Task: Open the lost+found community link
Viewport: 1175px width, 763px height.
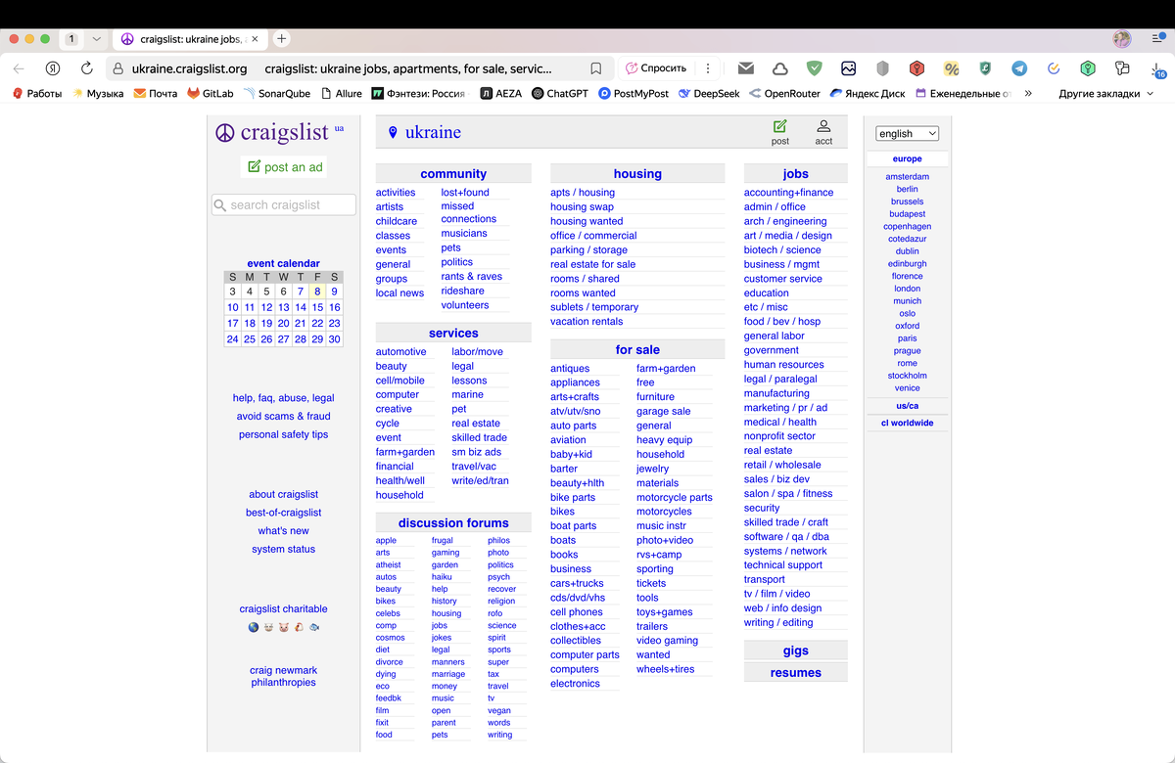Action: [x=465, y=193]
